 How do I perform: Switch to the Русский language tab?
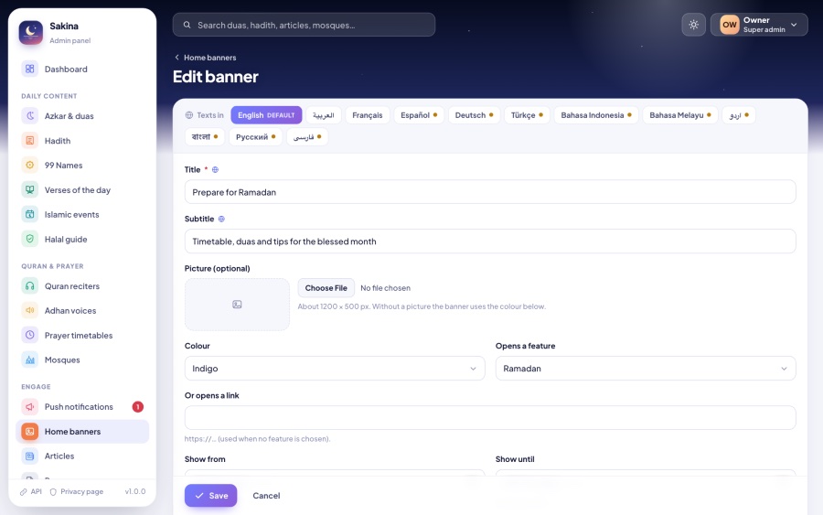256,137
